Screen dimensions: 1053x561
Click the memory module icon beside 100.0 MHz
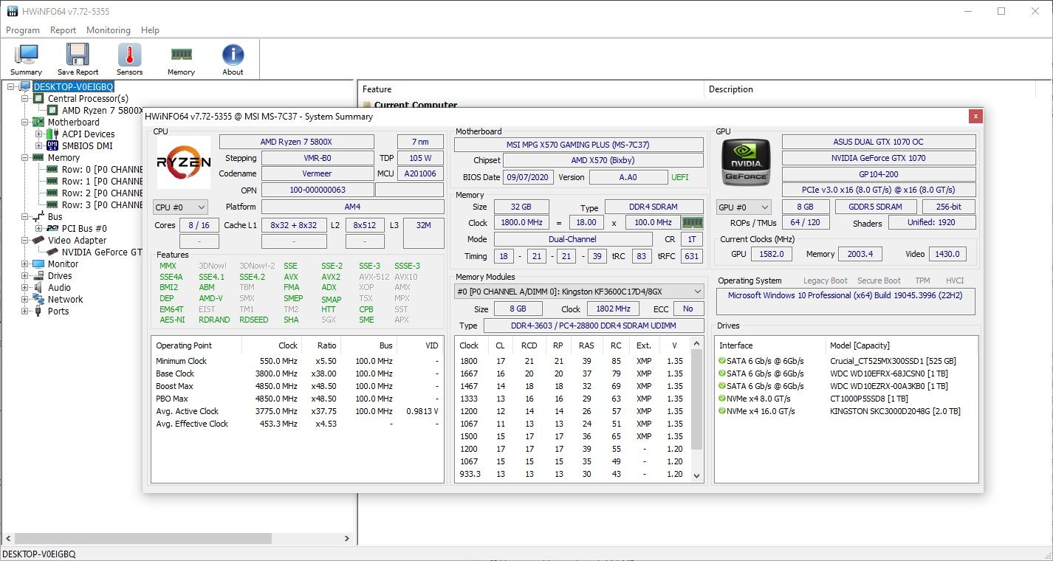click(x=692, y=223)
